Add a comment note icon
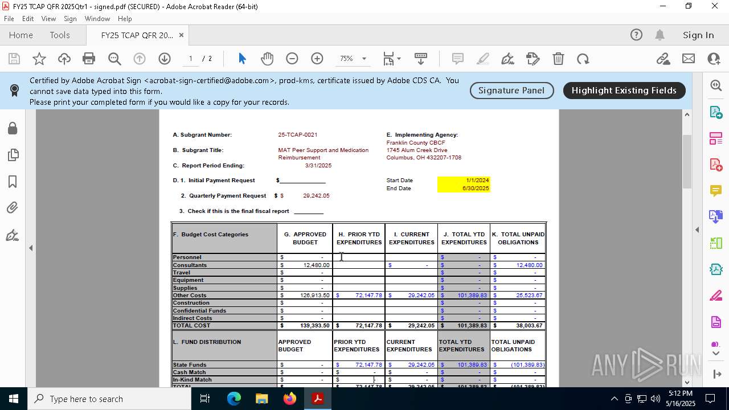 [457, 59]
